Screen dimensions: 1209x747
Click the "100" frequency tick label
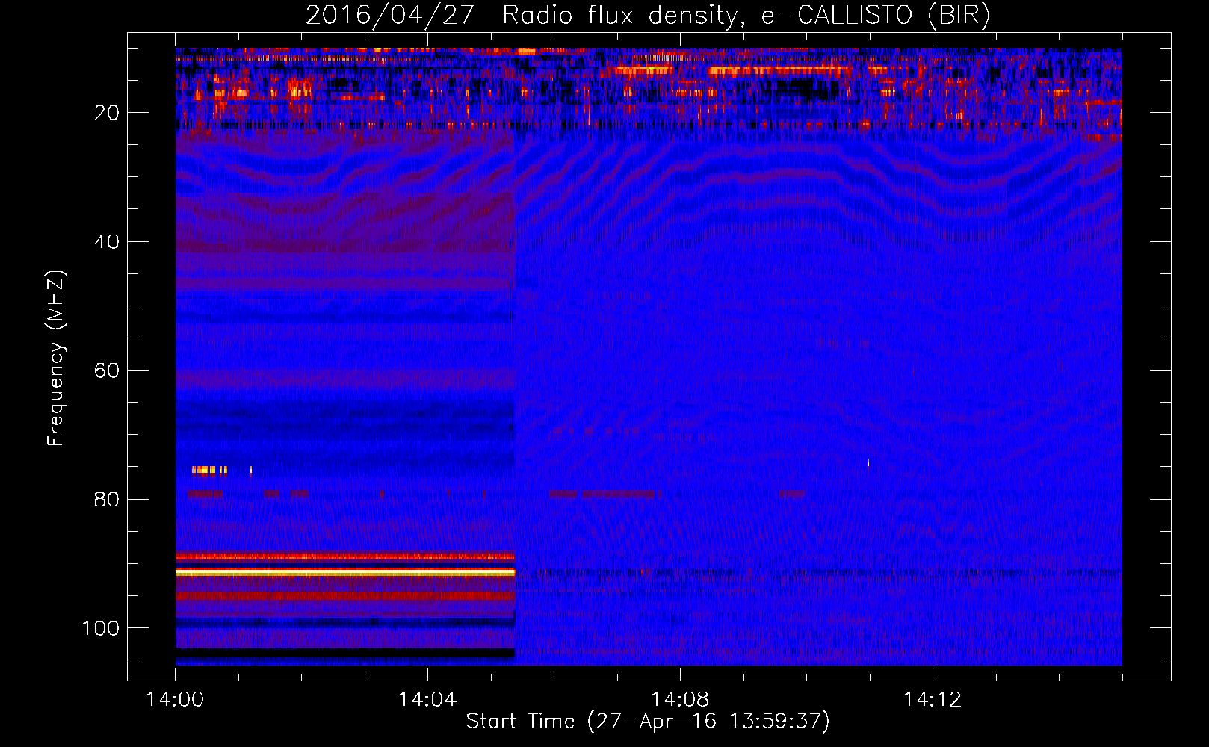tap(101, 628)
